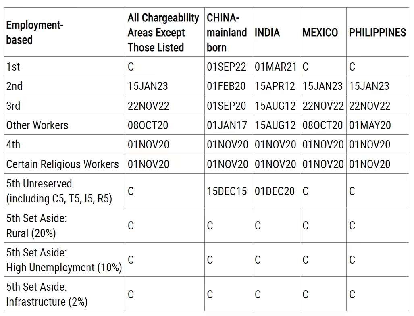Select the INDIA column header
This screenshot has width=414, height=316.
click(x=267, y=33)
